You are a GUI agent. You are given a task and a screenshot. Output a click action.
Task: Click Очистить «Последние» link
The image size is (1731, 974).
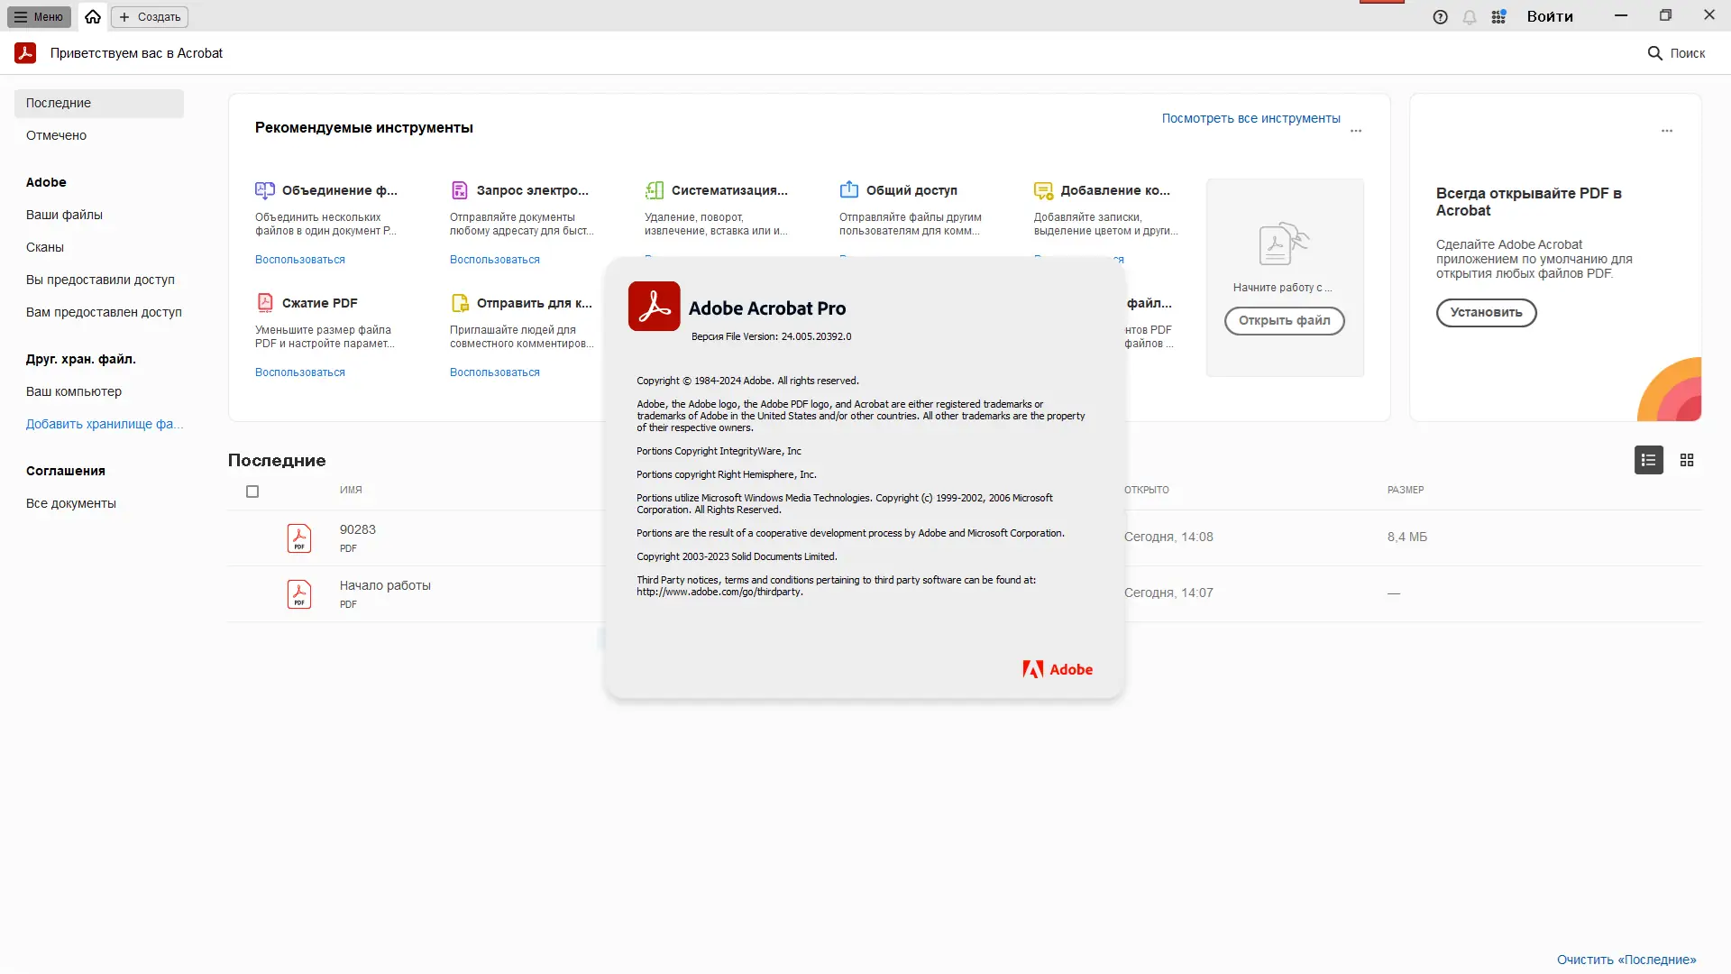1626,960
